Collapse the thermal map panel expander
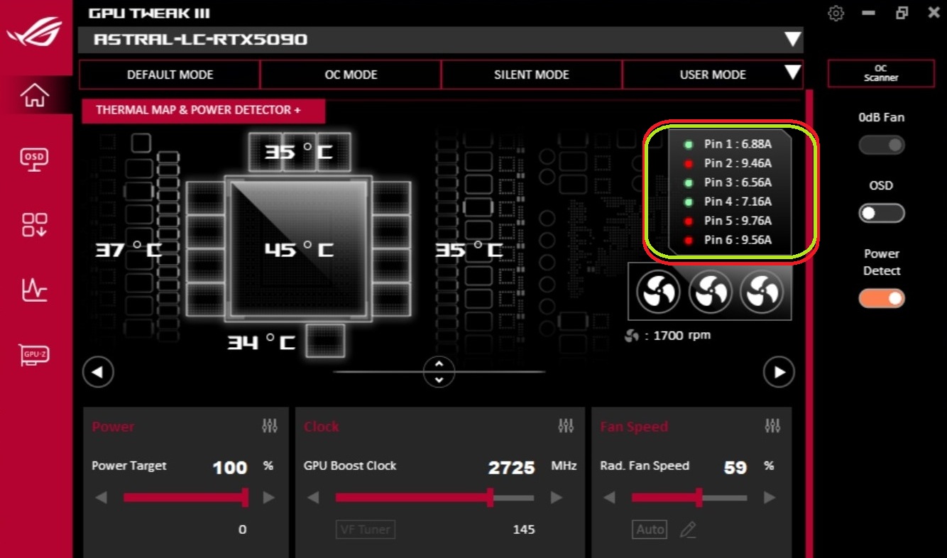 click(x=439, y=371)
